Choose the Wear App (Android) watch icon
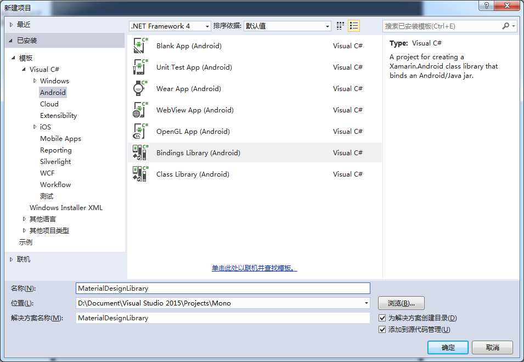The height and width of the screenshot is (362, 524). [x=140, y=88]
